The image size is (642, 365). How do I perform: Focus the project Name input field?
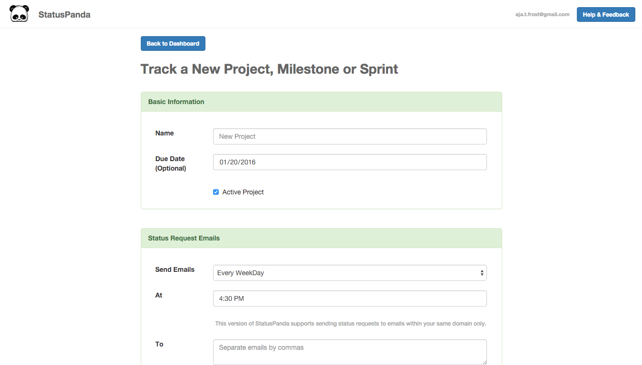click(x=350, y=136)
